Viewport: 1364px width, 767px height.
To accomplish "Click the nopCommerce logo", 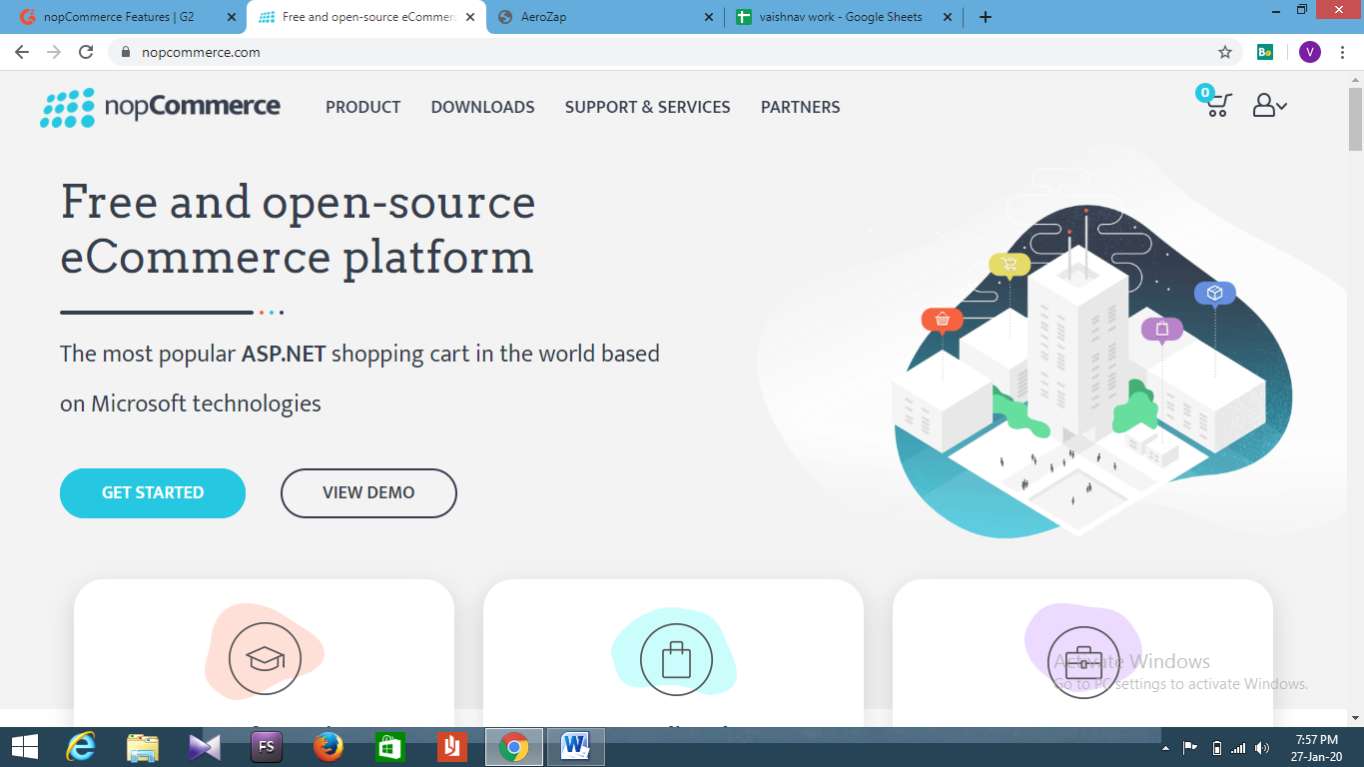I will coord(160,107).
